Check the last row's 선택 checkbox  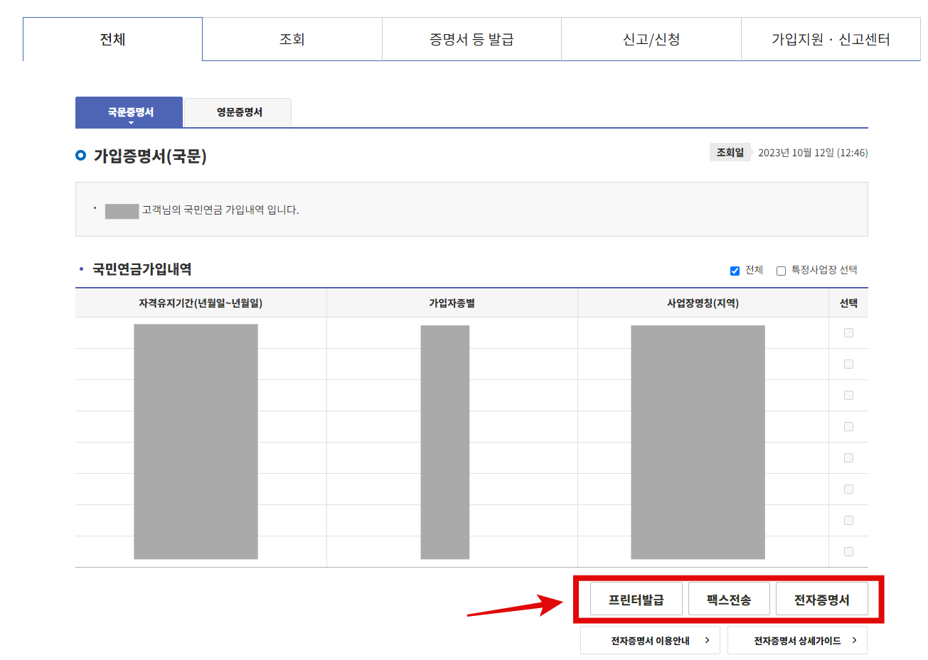click(x=848, y=551)
